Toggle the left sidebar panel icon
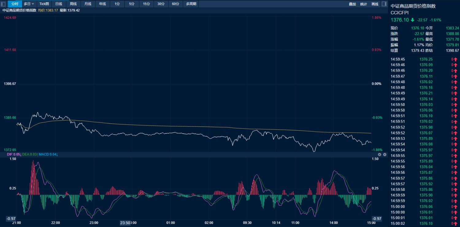 tap(4, 4)
